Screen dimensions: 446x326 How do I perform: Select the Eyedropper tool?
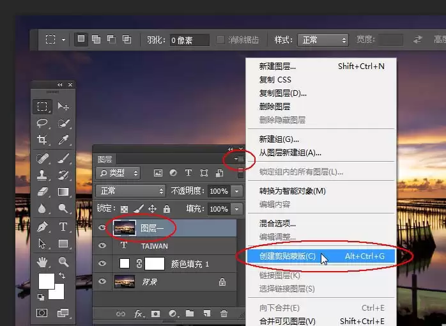click(63, 140)
